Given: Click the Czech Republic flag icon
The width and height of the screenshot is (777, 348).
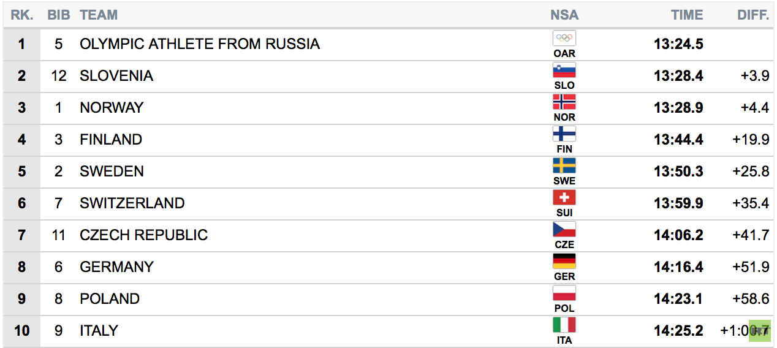Looking at the screenshot, I should click(564, 230).
